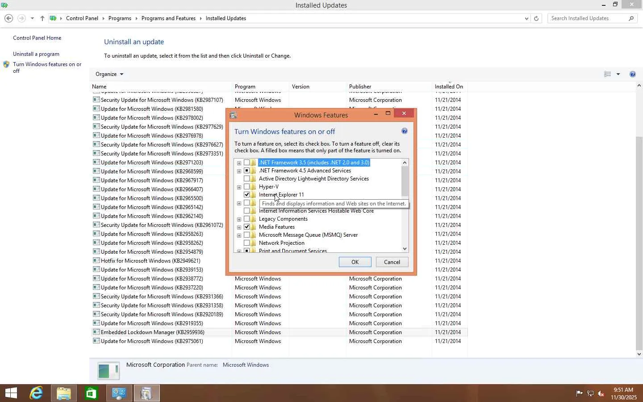Go up one level with Up arrow

click(42, 18)
